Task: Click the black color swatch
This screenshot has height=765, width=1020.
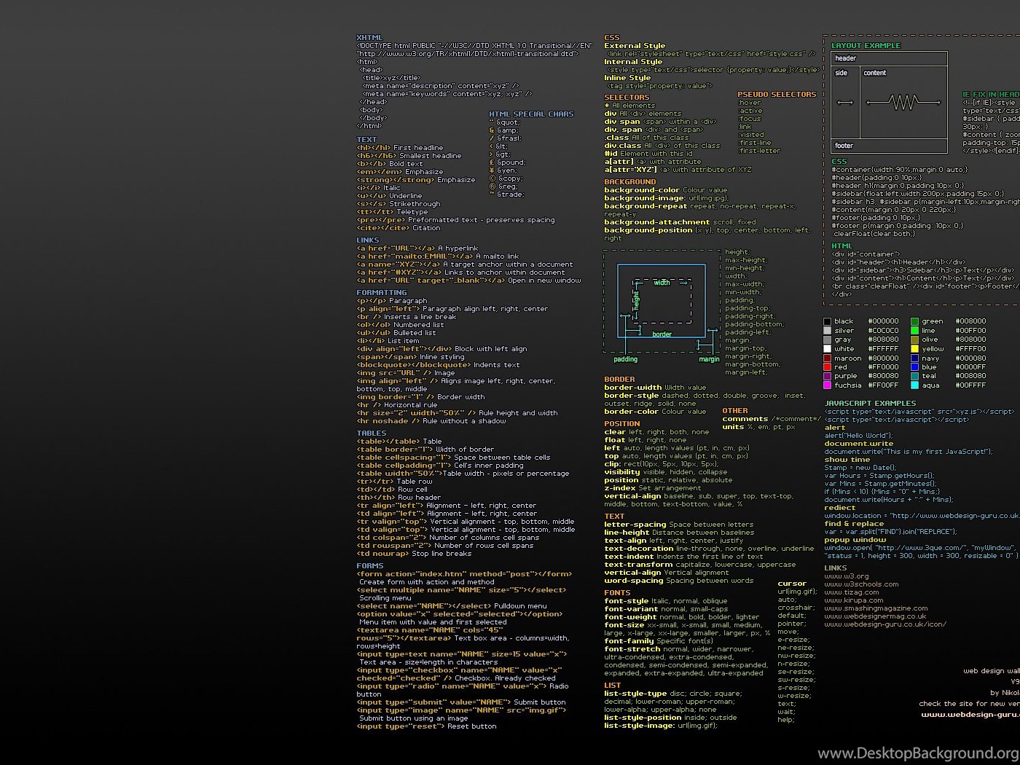Action: pyautogui.click(x=827, y=321)
